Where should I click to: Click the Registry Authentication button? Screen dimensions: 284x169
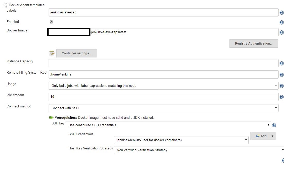(254, 43)
